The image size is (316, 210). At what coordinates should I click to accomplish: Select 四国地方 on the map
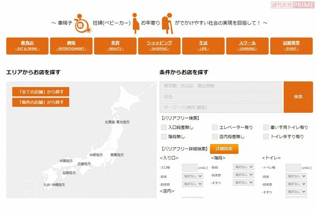tap(69, 173)
